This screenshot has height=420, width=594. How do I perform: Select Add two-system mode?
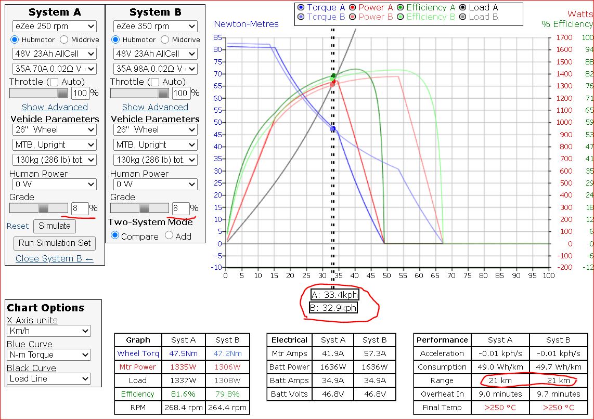170,235
